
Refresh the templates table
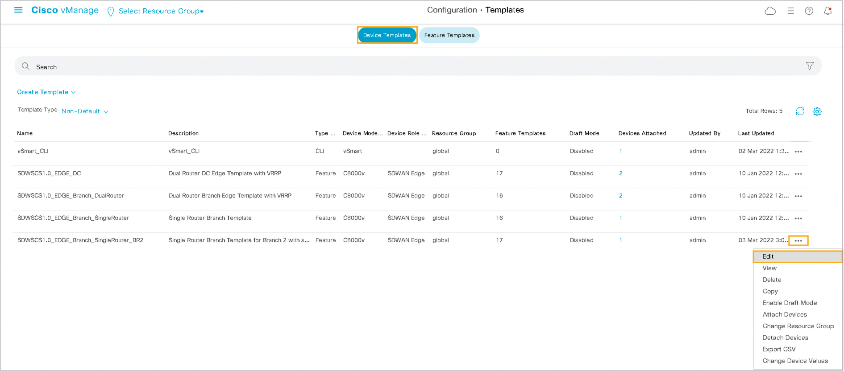(x=800, y=111)
